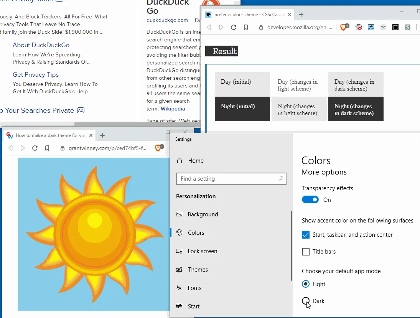Open Fonts settings

pos(189,288)
